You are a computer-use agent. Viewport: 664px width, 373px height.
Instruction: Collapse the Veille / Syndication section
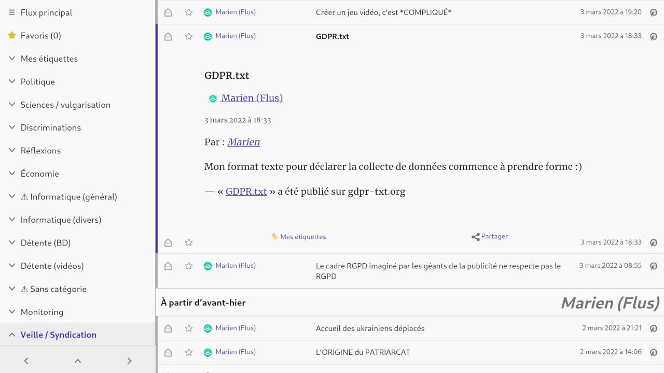pyautogui.click(x=11, y=334)
